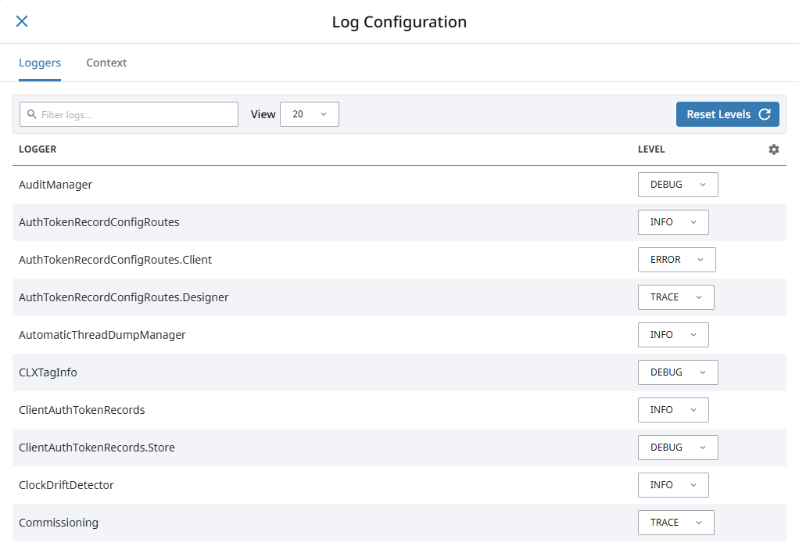
Task: Change AuthTokenRecordConfigRoutes level dropdown
Action: 672,222
